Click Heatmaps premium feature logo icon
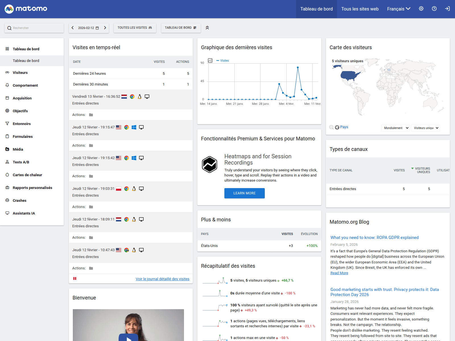Image resolution: width=455 pixels, height=341 pixels. (210, 165)
